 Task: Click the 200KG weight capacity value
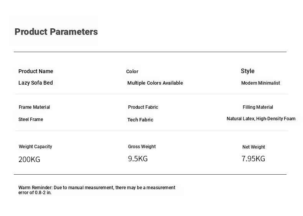coord(29,159)
